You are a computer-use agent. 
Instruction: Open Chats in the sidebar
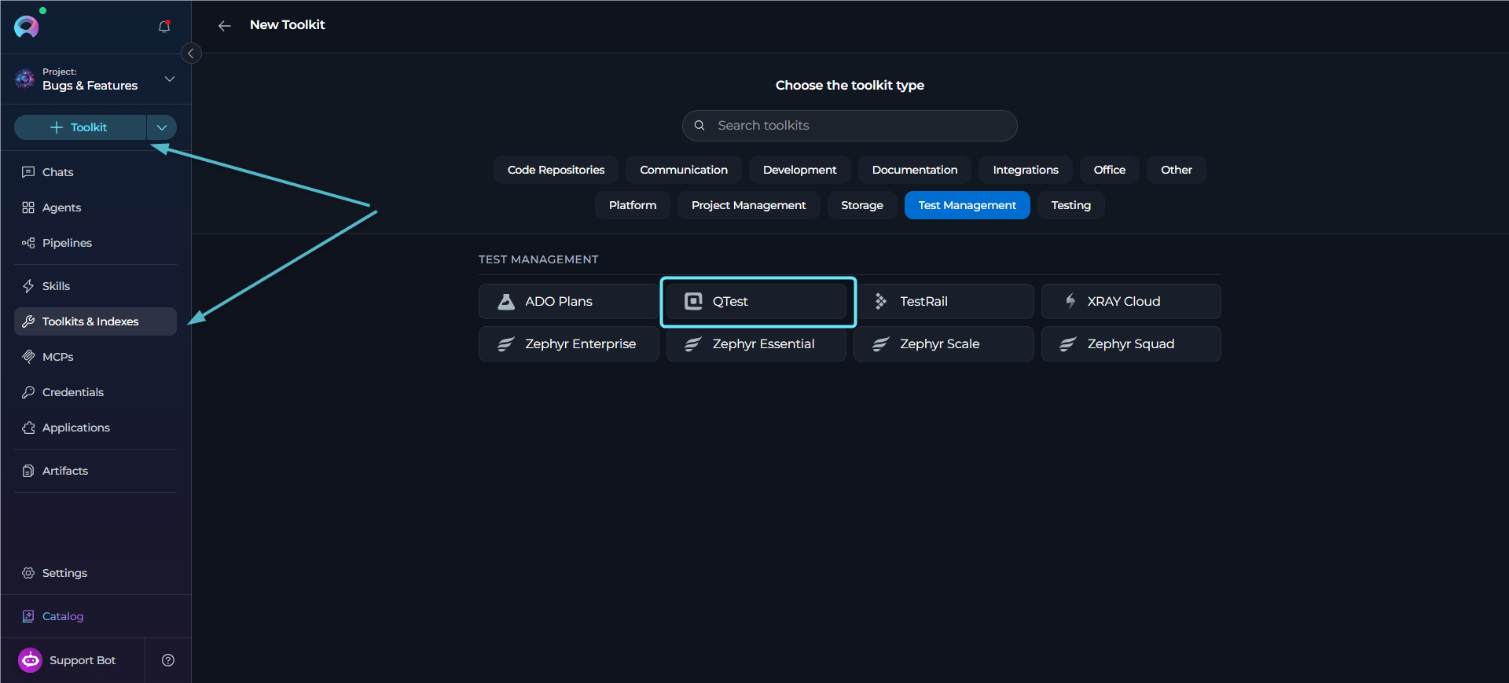point(95,172)
